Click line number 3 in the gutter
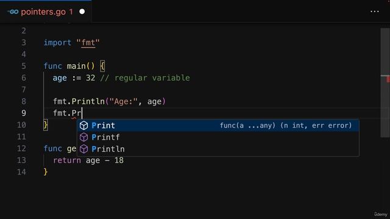This screenshot has height=219, width=390. click(x=24, y=43)
